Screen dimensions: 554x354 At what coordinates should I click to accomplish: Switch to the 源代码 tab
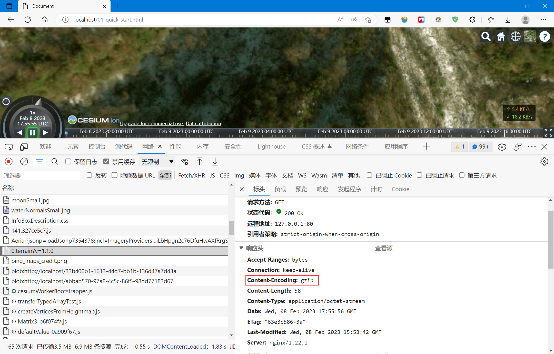(124, 146)
